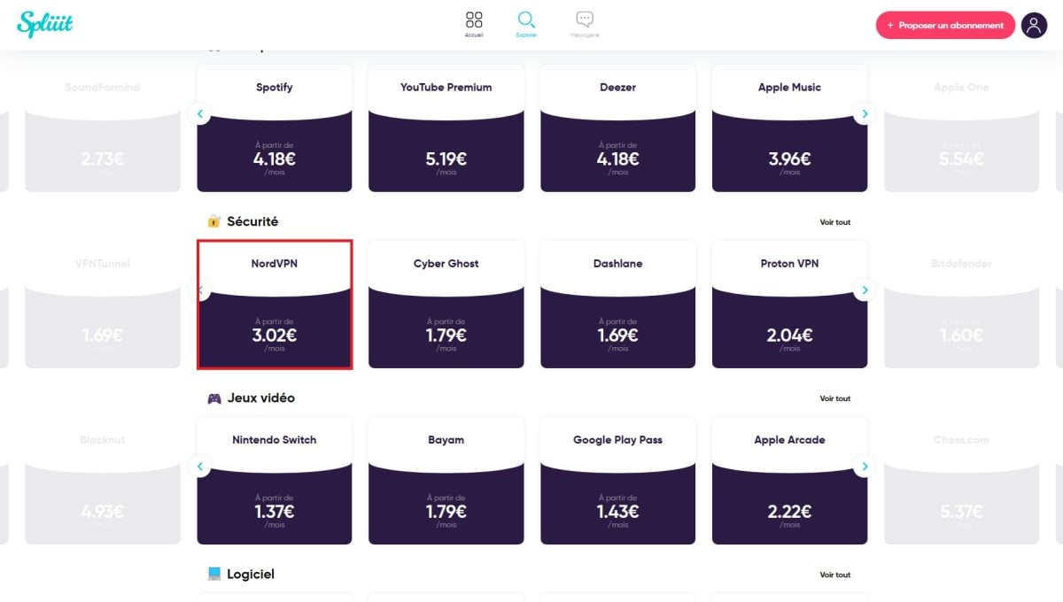The width and height of the screenshot is (1063, 602).
Task: Click the Jeux vidéo gamepad icon
Action: (213, 398)
